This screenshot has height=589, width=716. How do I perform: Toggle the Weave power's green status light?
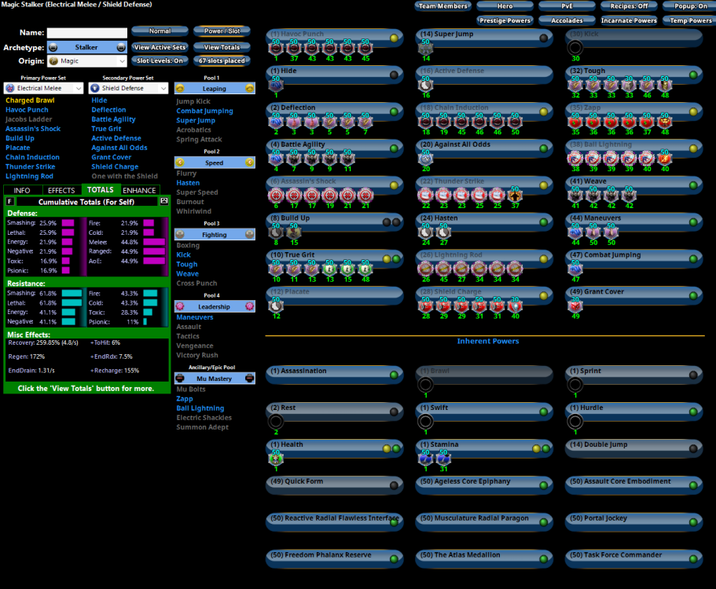693,185
